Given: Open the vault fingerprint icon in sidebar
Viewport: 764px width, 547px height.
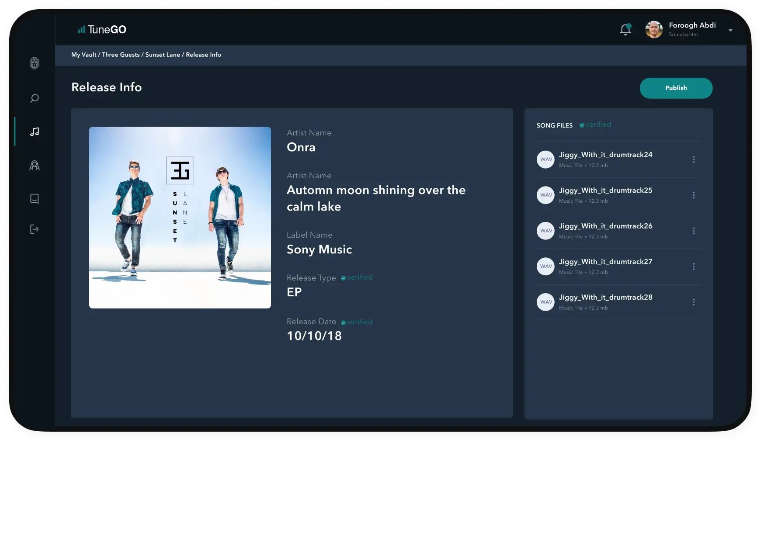Looking at the screenshot, I should click(34, 63).
